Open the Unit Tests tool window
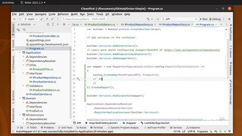The height and width of the screenshot is (136, 242). pyautogui.click(x=65, y=128)
